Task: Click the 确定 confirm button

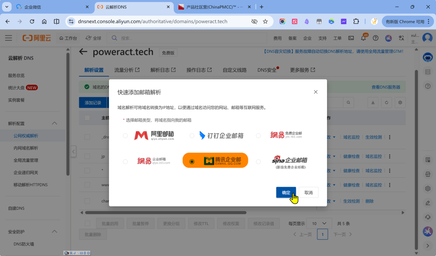Action: click(x=286, y=193)
